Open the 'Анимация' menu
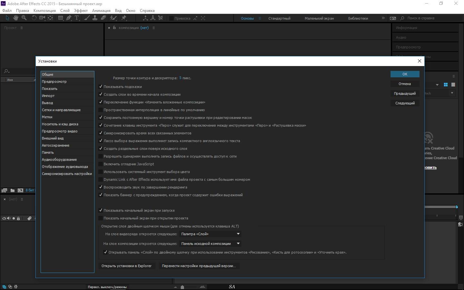Screen dimensions: 464x290 click(101, 10)
